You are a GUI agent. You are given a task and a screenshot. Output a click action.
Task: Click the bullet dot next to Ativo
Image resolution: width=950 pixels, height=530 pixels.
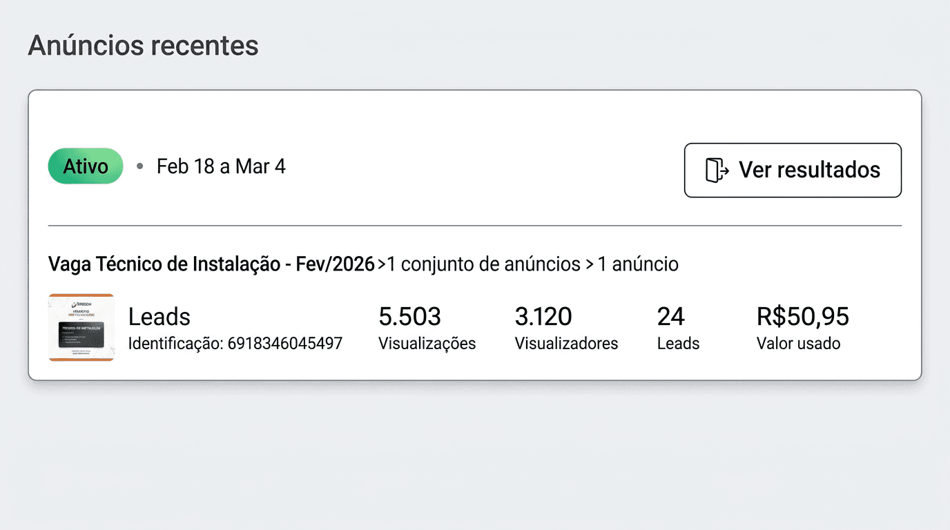(139, 166)
